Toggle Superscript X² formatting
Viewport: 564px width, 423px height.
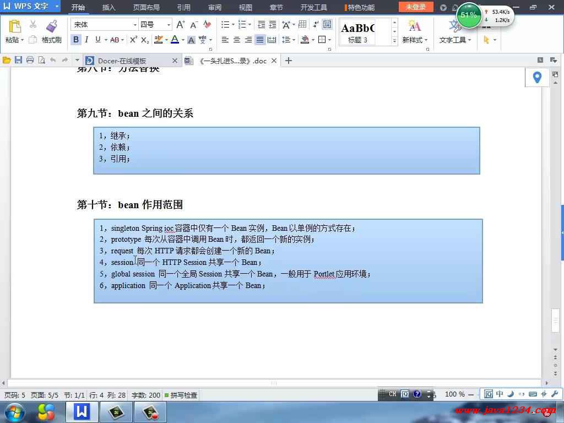[x=133, y=40]
